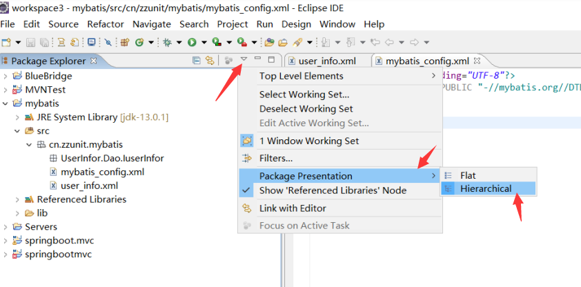Click the Forward navigation arrow icon
The width and height of the screenshot is (581, 287).
(414, 42)
